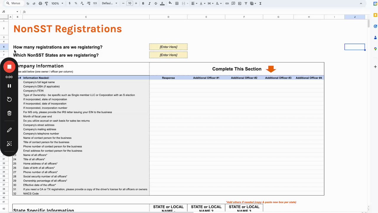Open the 123 more formats menu
This screenshot has height=213, width=378.
[95, 3]
